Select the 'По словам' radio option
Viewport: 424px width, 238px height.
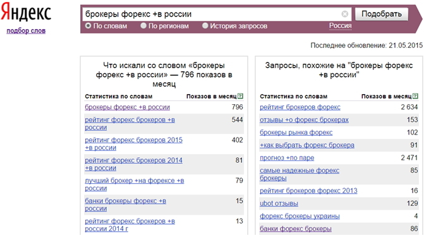pyautogui.click(x=88, y=26)
